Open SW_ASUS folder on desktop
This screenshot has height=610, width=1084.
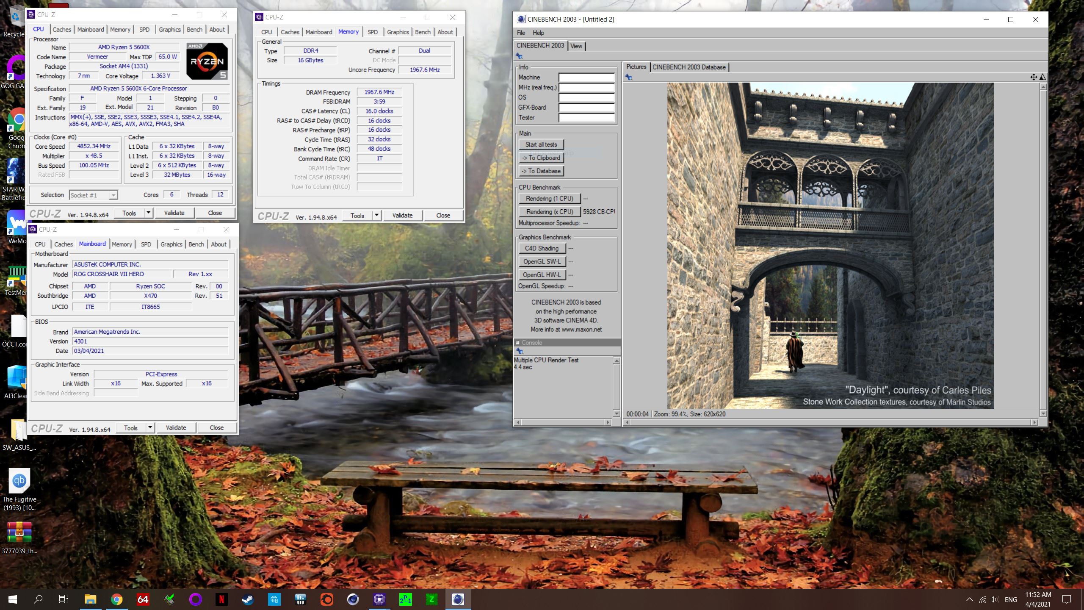[x=19, y=435]
